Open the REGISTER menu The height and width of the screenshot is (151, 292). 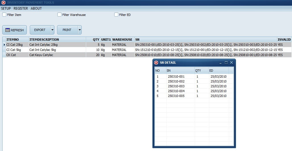click(x=21, y=9)
